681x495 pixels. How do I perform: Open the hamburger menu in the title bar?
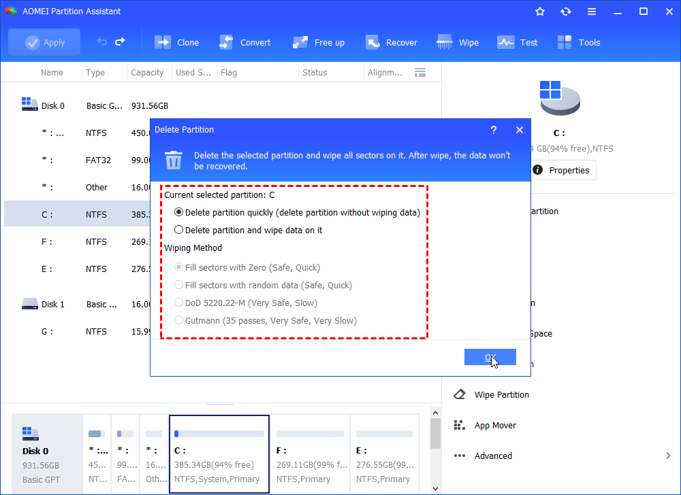(x=591, y=11)
